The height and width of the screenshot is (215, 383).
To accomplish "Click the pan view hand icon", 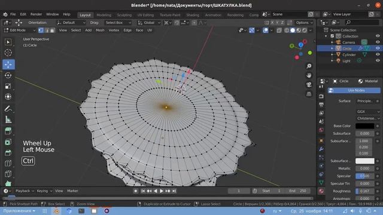I will [309, 75].
